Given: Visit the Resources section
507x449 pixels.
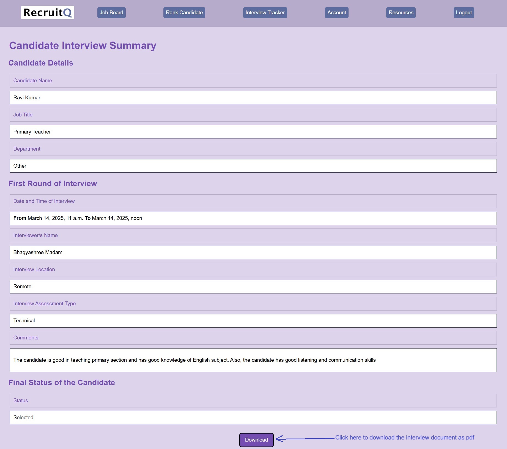Looking at the screenshot, I should 401,12.
